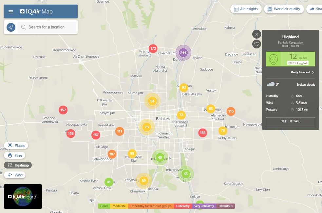Select the red 173 AQI marker
322x213 pixels.
point(153,49)
